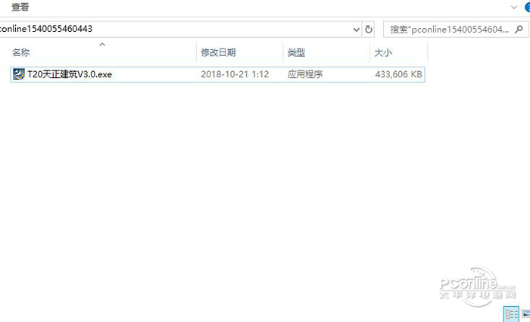Click the T20天正建筑 application icon
530x322 pixels.
(x=19, y=74)
